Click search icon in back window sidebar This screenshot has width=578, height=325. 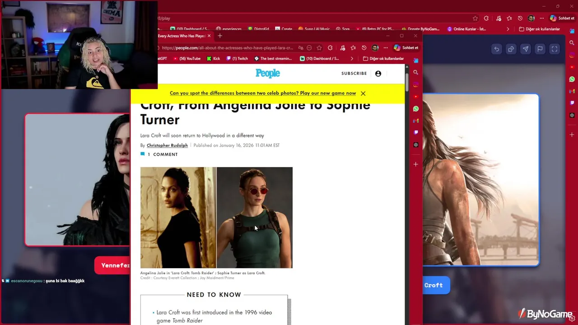pos(572,43)
